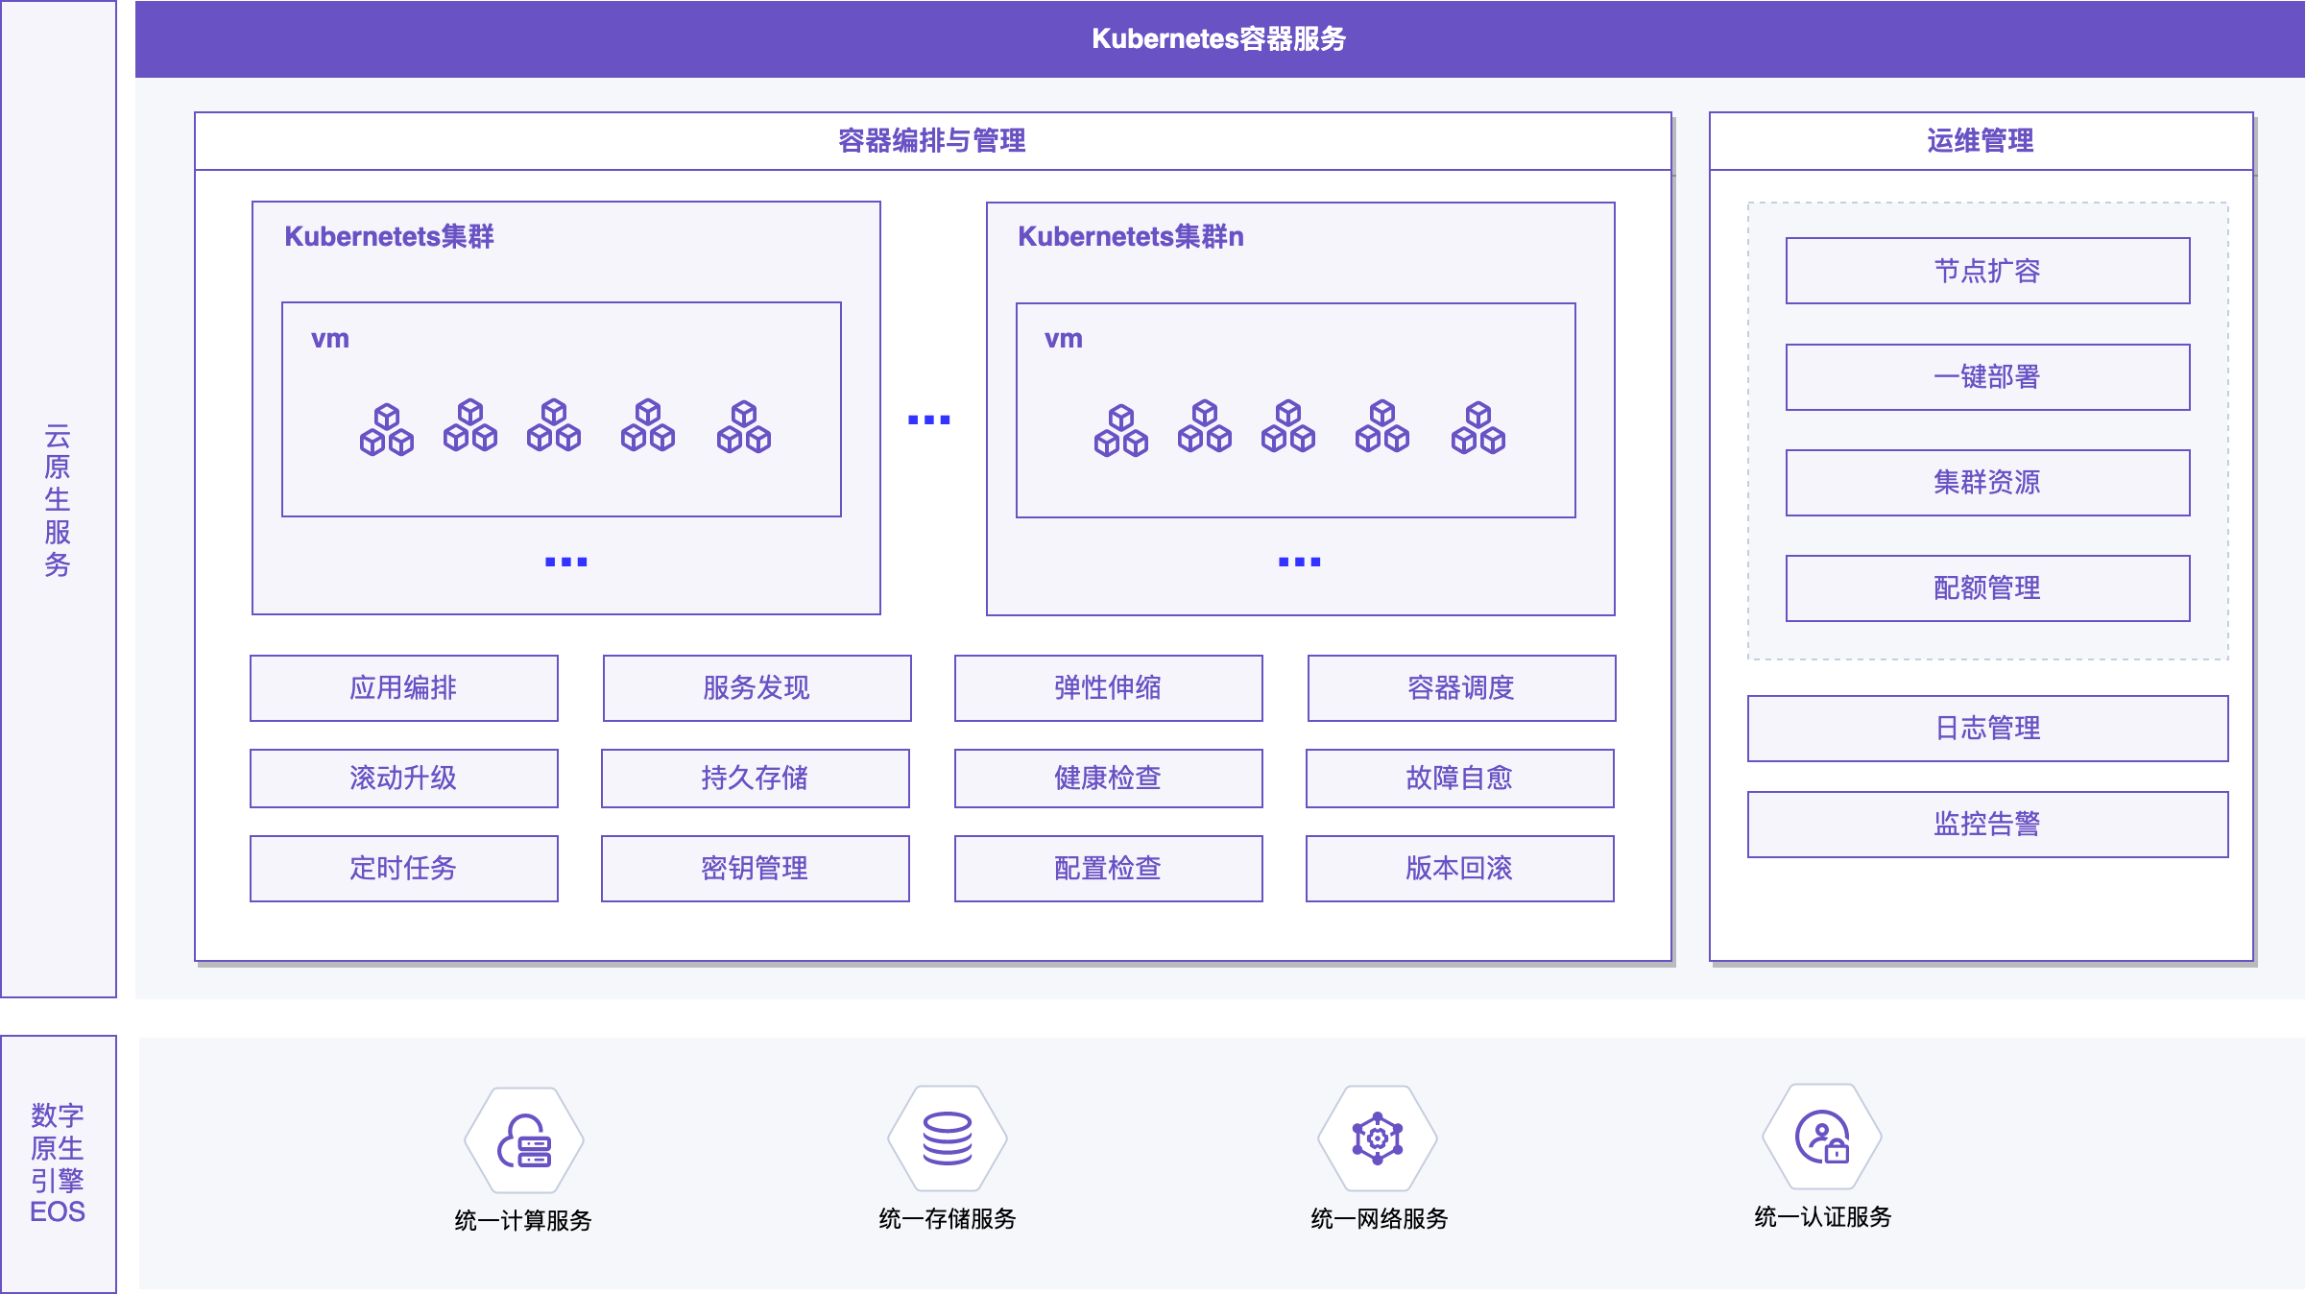Open the 密钥管理 box
2306x1294 pixels.
(x=756, y=869)
